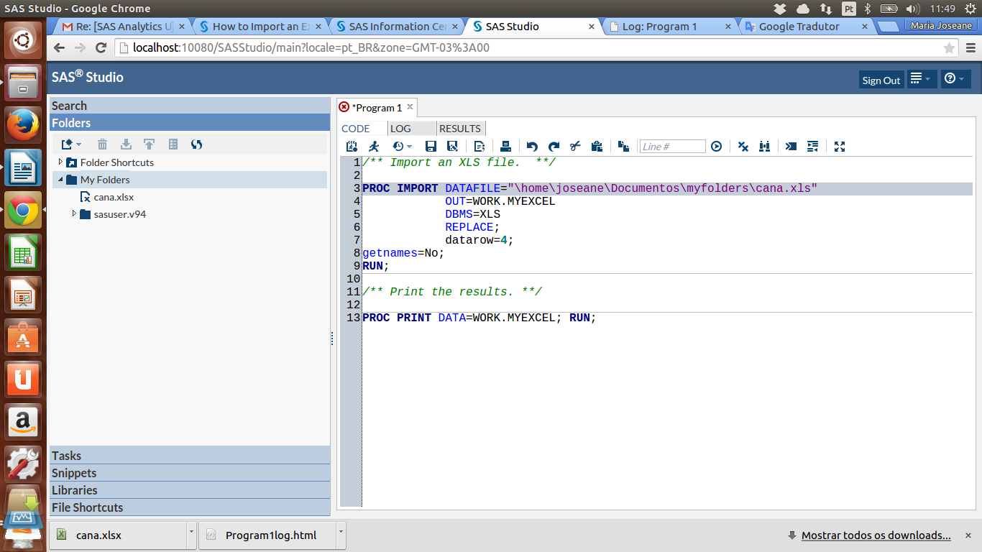Screen dimensions: 982x552
Task: Click the Sign Out button
Action: (x=881, y=80)
